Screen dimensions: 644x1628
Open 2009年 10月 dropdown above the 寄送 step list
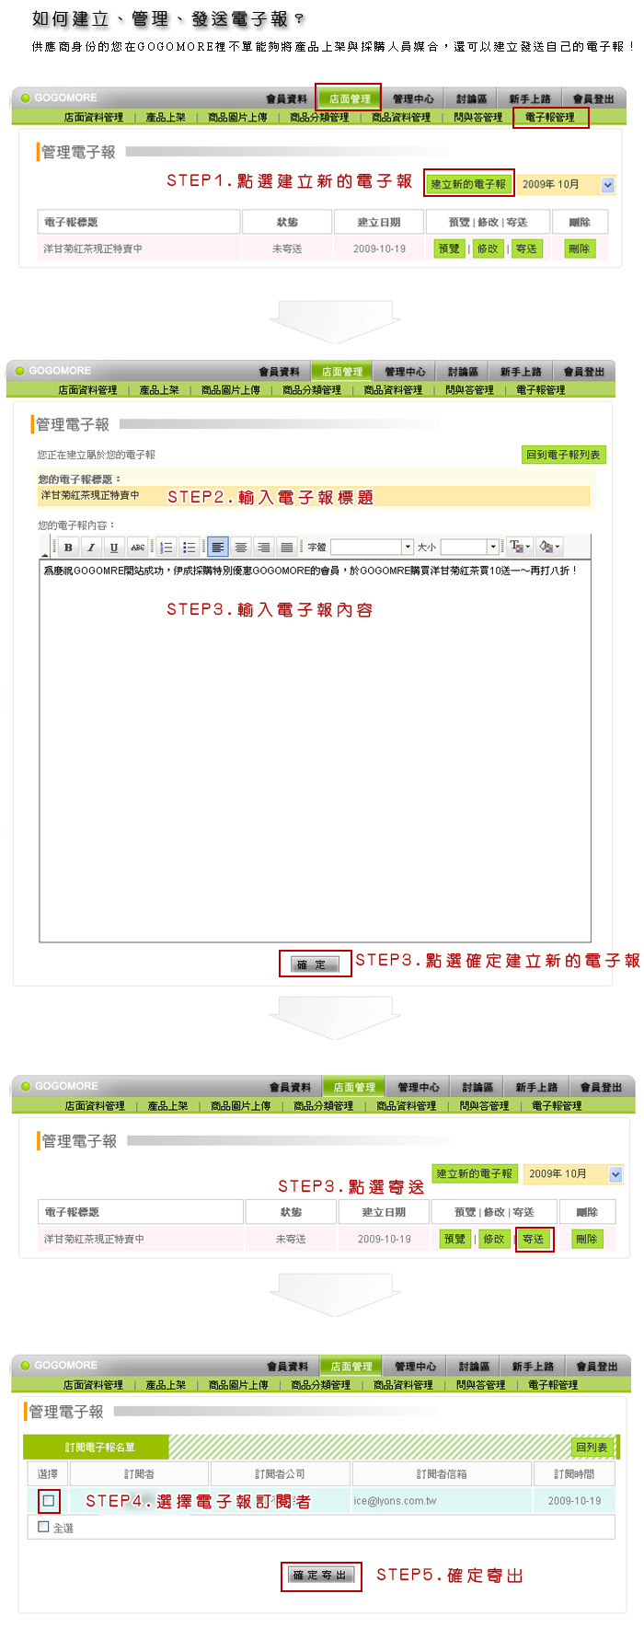pyautogui.click(x=573, y=1174)
